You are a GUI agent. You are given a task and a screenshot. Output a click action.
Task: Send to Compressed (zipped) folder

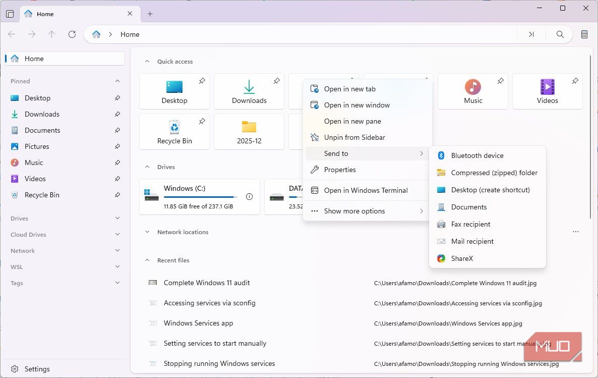[488, 173]
